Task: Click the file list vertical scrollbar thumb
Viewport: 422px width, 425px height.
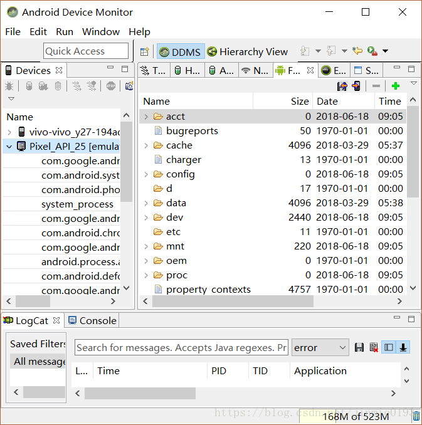Action: 413,152
